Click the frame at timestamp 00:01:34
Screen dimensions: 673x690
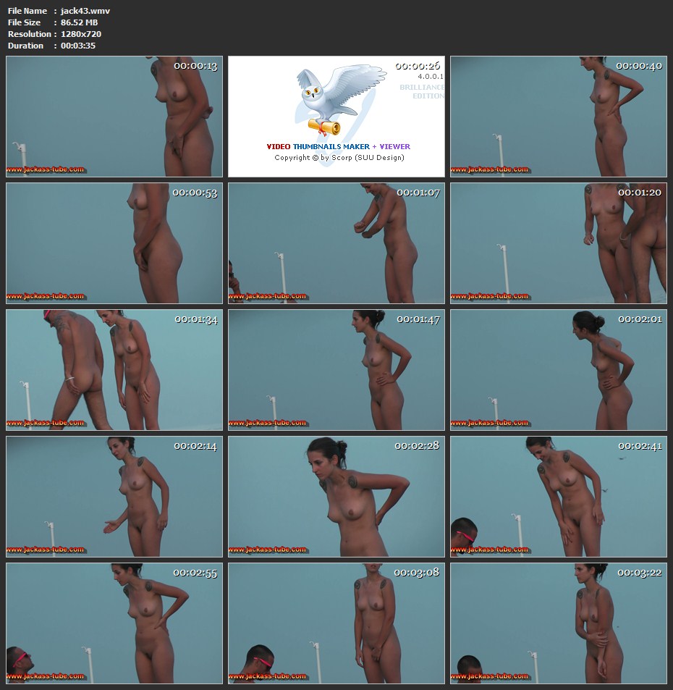pos(114,370)
